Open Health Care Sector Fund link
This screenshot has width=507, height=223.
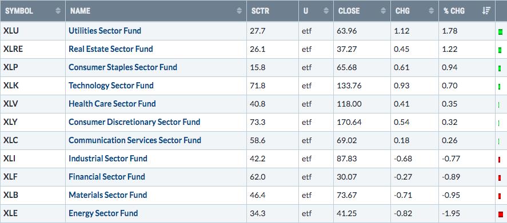(x=112, y=104)
